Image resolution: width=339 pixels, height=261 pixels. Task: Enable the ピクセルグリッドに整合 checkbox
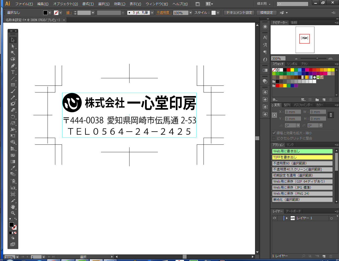point(274,138)
